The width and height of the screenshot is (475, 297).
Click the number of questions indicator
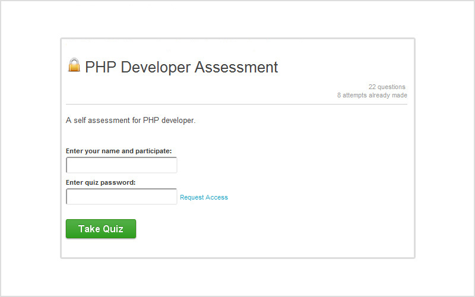[x=387, y=87]
